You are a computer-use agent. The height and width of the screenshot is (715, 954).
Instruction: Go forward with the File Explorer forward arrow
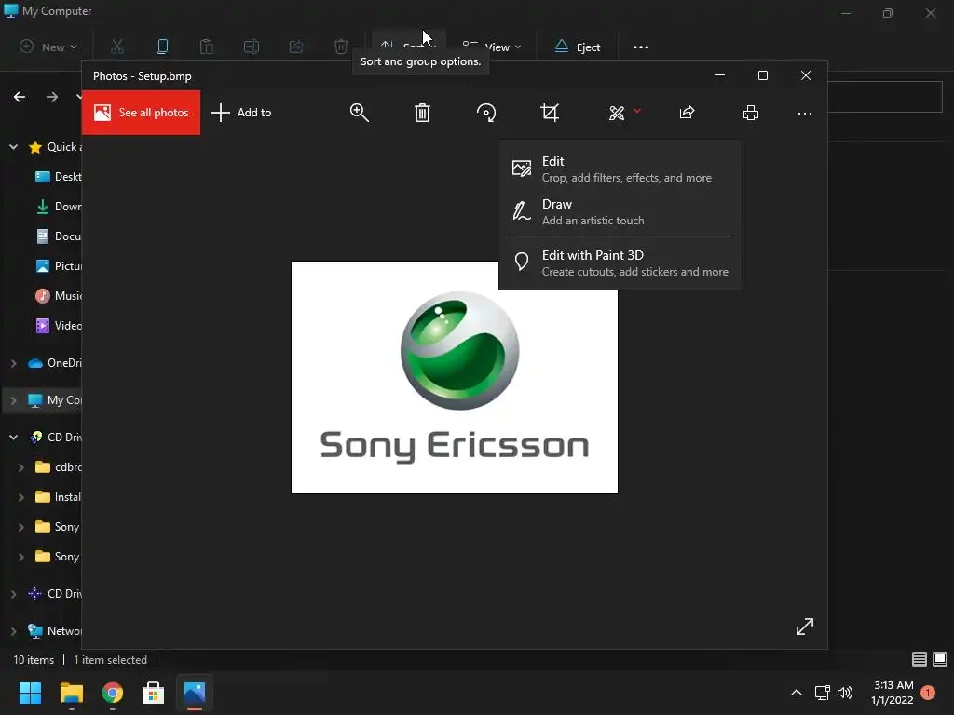(52, 97)
